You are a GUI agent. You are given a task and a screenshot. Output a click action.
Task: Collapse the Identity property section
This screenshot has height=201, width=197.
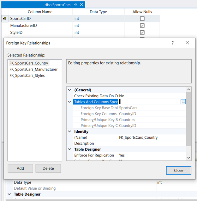69,131
